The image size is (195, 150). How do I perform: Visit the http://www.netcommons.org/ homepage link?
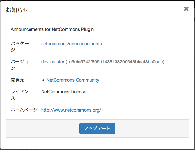coord(71,110)
